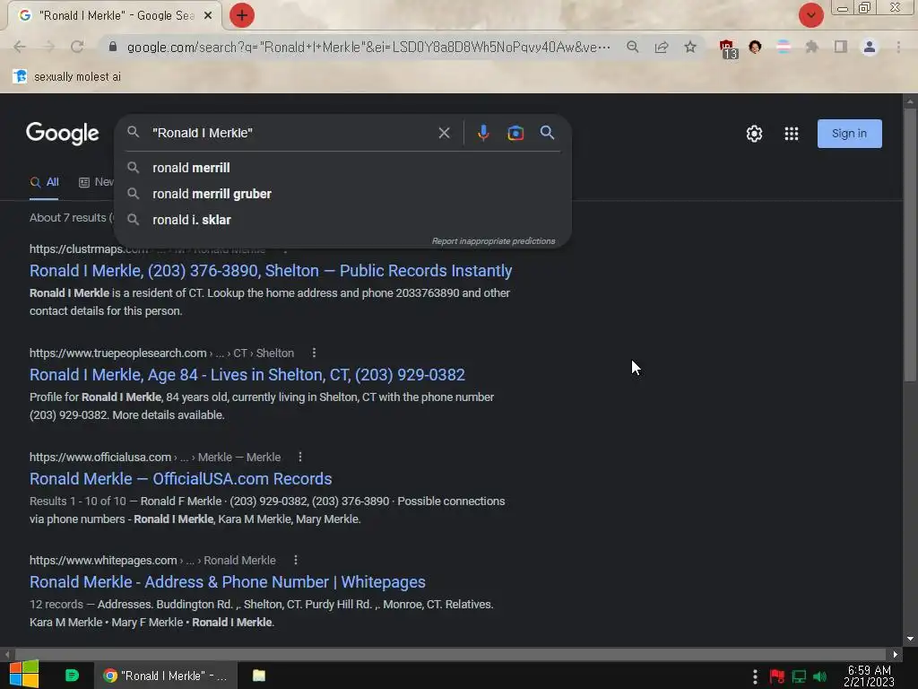918x689 pixels.
Task: Open File Explorer from taskbar
Action: click(259, 676)
